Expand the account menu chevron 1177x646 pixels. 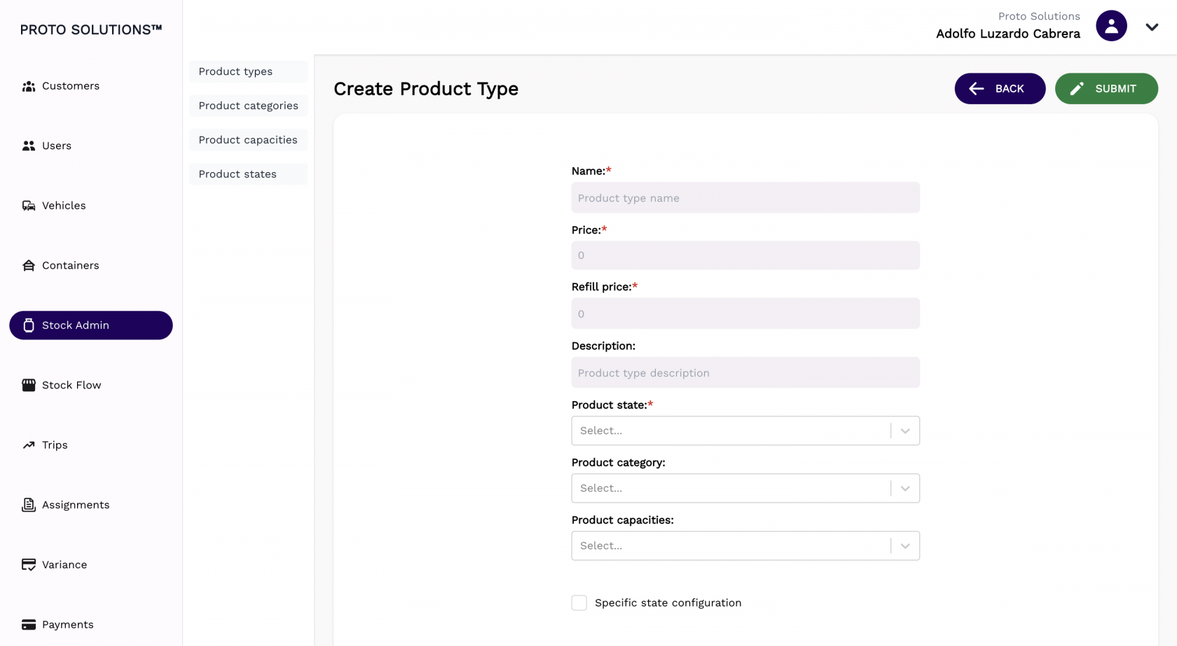1152,27
